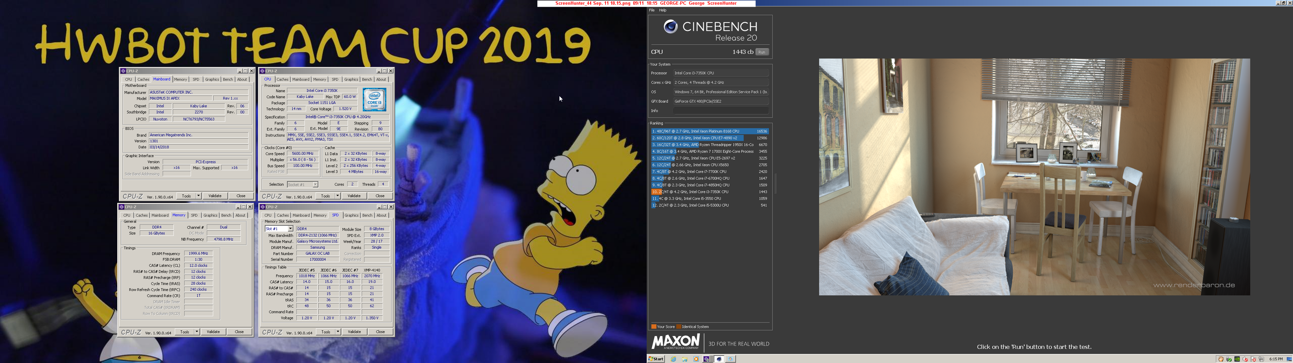Expand Tools arrow in Memory CPU-Z window
The height and width of the screenshot is (363, 1293).
click(x=197, y=332)
